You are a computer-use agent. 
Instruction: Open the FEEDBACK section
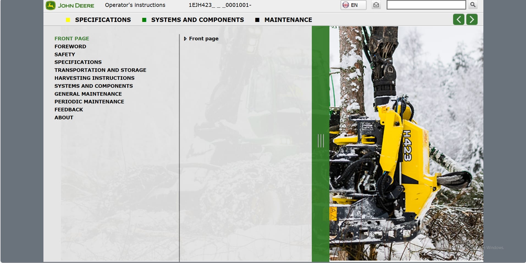coord(68,110)
